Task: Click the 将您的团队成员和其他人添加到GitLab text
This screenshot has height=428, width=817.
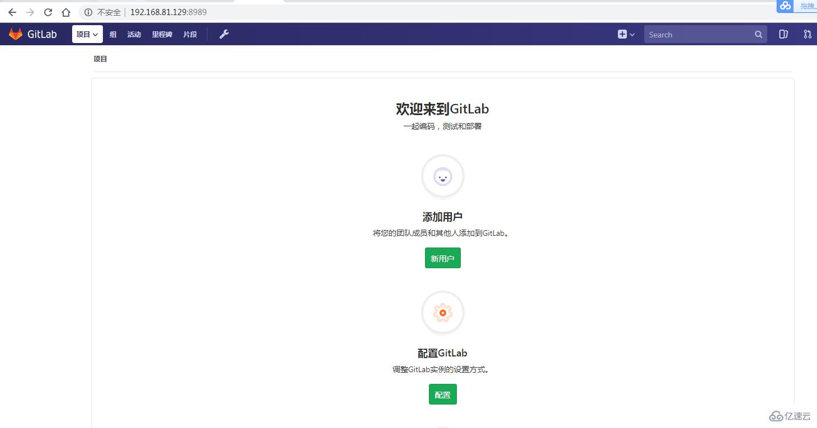Action: 441,233
